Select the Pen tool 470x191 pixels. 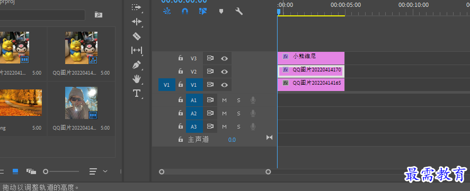(137, 65)
